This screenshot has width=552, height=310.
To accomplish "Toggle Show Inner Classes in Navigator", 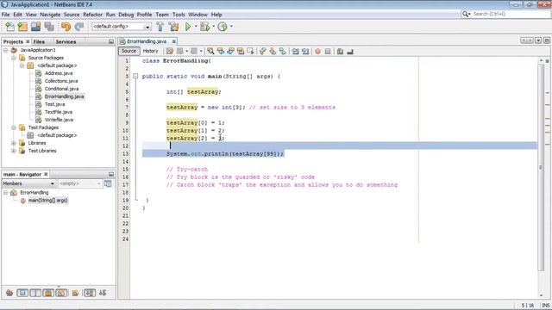I will [61, 293].
